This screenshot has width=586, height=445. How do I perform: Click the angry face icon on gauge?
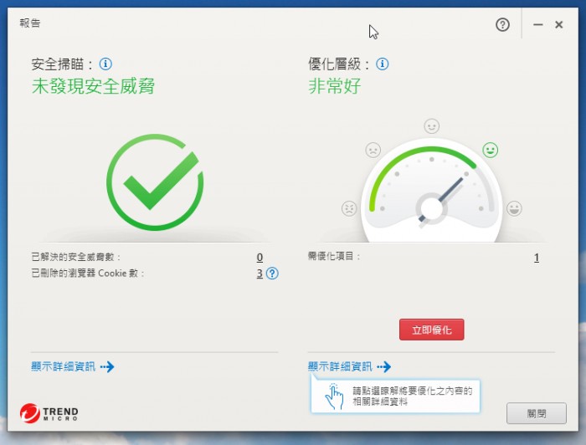click(349, 208)
